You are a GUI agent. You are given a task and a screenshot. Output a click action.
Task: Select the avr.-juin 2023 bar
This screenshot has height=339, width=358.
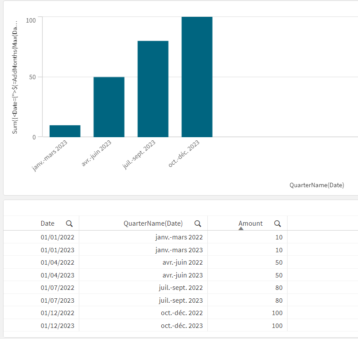[109, 107]
